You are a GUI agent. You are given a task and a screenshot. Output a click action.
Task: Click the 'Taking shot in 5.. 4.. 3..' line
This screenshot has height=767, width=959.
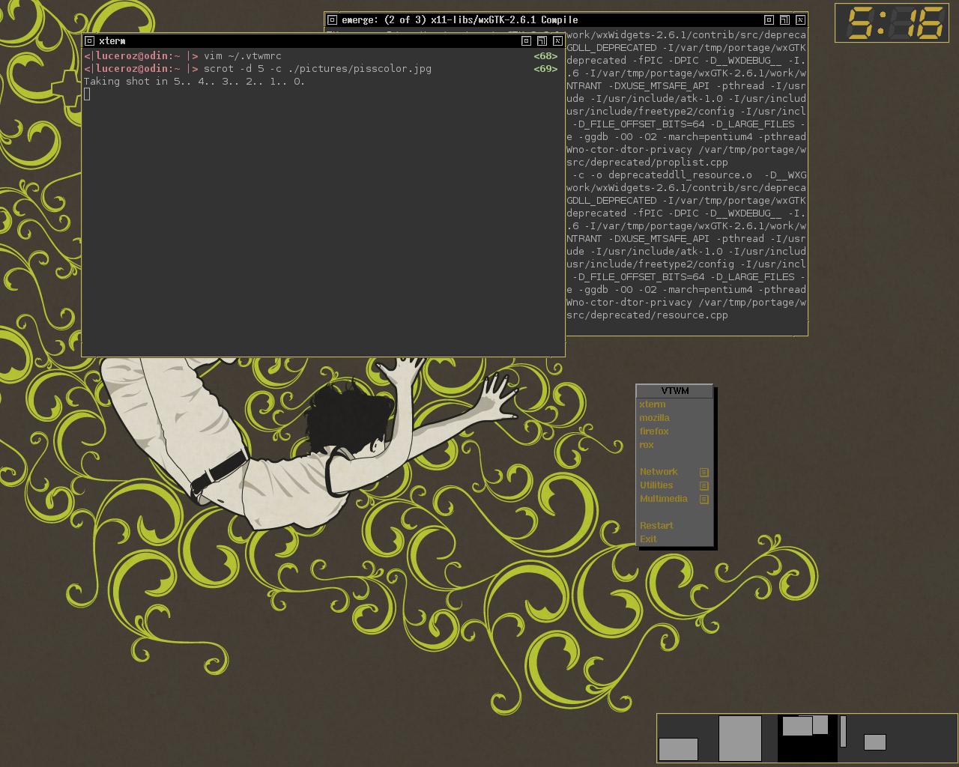pyautogui.click(x=194, y=82)
